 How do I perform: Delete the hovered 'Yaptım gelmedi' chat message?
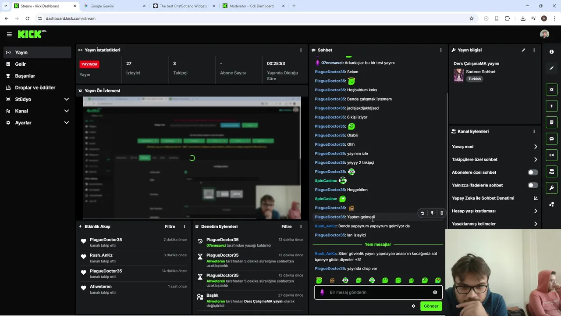441,213
